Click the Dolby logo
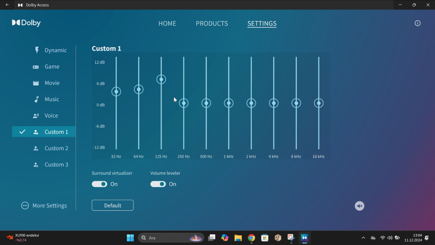Screen dimensions: 435x245 coord(26,23)
